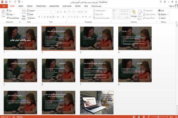The width and height of the screenshot is (178, 118).
Task: Click the Save icon in quick access toolbar
Action: [6, 2]
